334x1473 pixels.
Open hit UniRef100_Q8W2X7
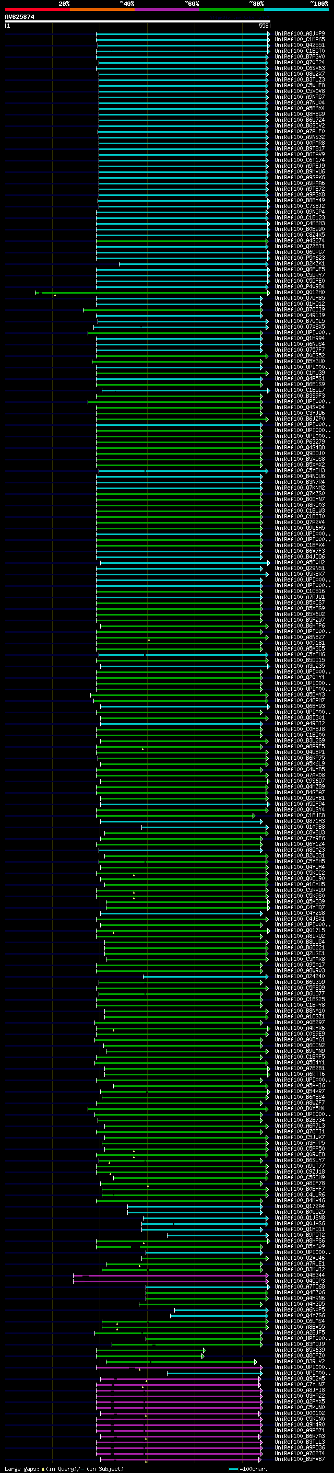coord(300,74)
